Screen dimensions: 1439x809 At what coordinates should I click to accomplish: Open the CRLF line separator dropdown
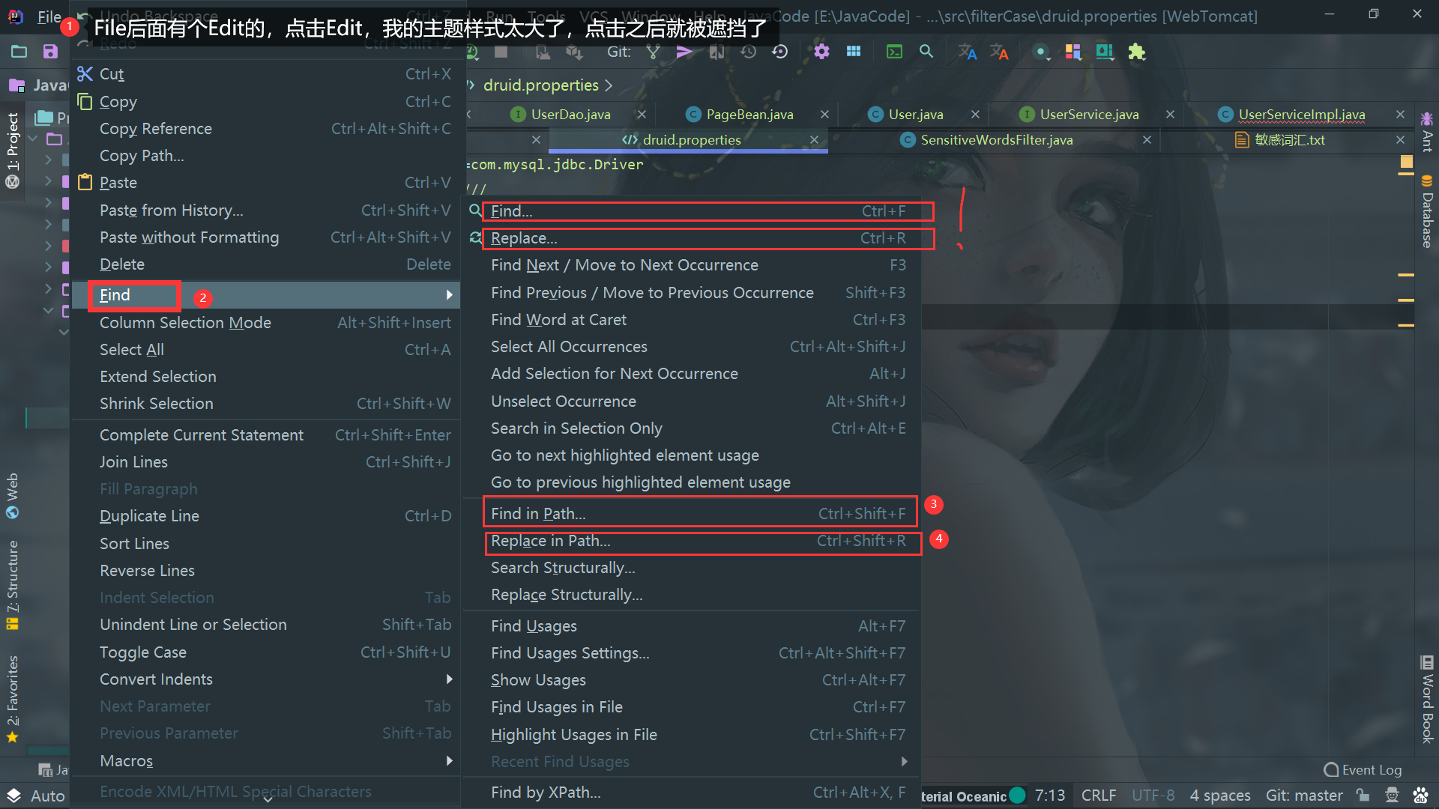pyautogui.click(x=1099, y=796)
